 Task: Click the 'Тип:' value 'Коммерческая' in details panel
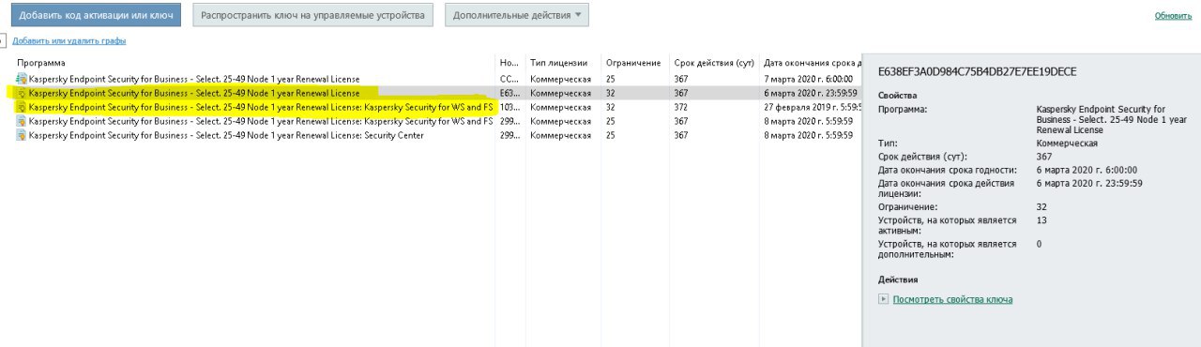[x=1067, y=143]
